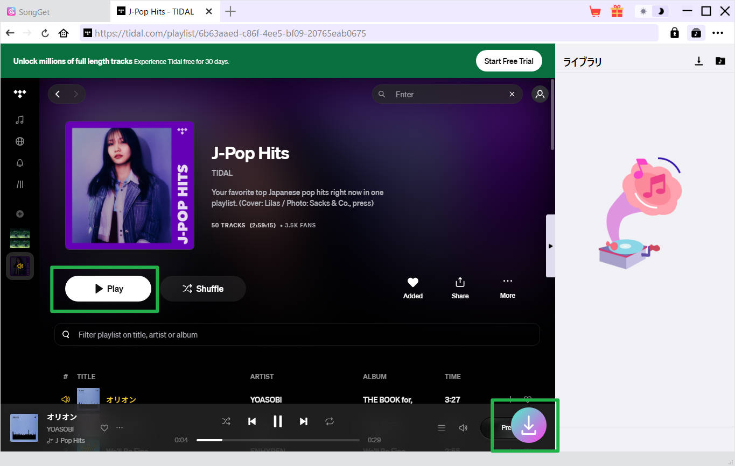The image size is (735, 466).
Task: Open the download list icon in ライブラリ
Action: (699, 61)
